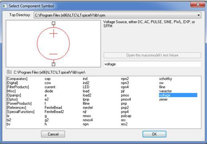Select the npn4 component
The width and height of the screenshot is (207, 144).
point(125,87)
